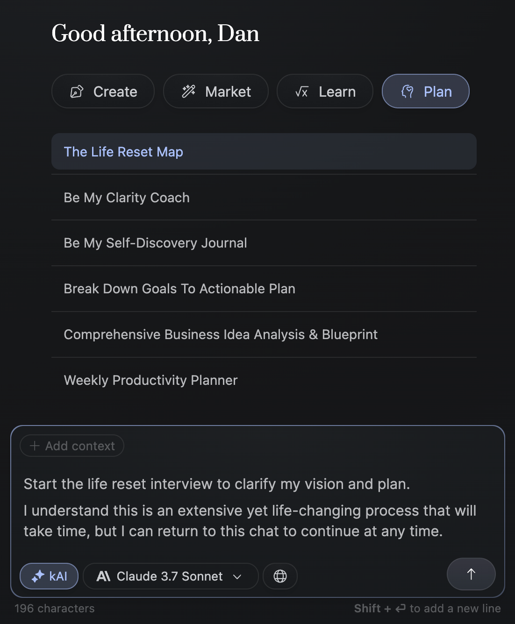Click into the message text input area
The width and height of the screenshot is (515, 624).
257,508
